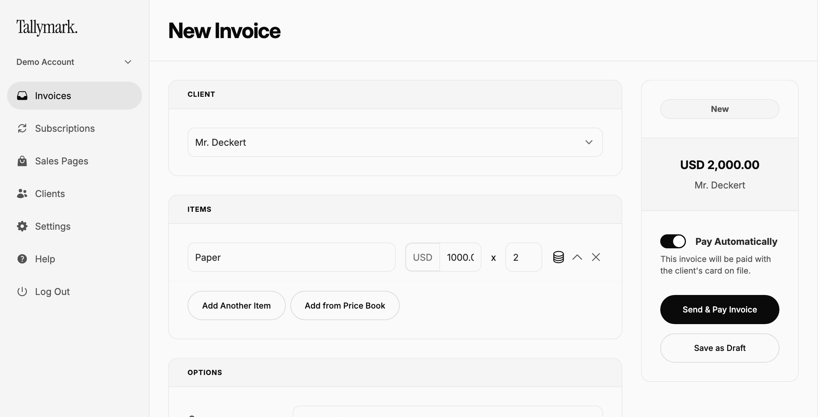Click the Paper item name field

pyautogui.click(x=291, y=257)
